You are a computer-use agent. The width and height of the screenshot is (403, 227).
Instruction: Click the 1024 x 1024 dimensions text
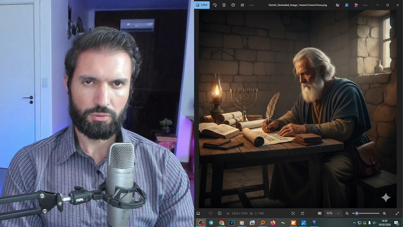239,213
